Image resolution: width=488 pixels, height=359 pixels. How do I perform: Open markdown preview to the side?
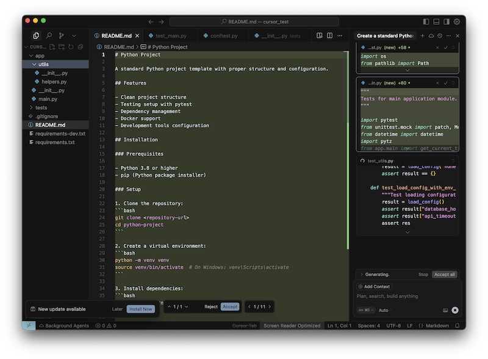coord(320,35)
